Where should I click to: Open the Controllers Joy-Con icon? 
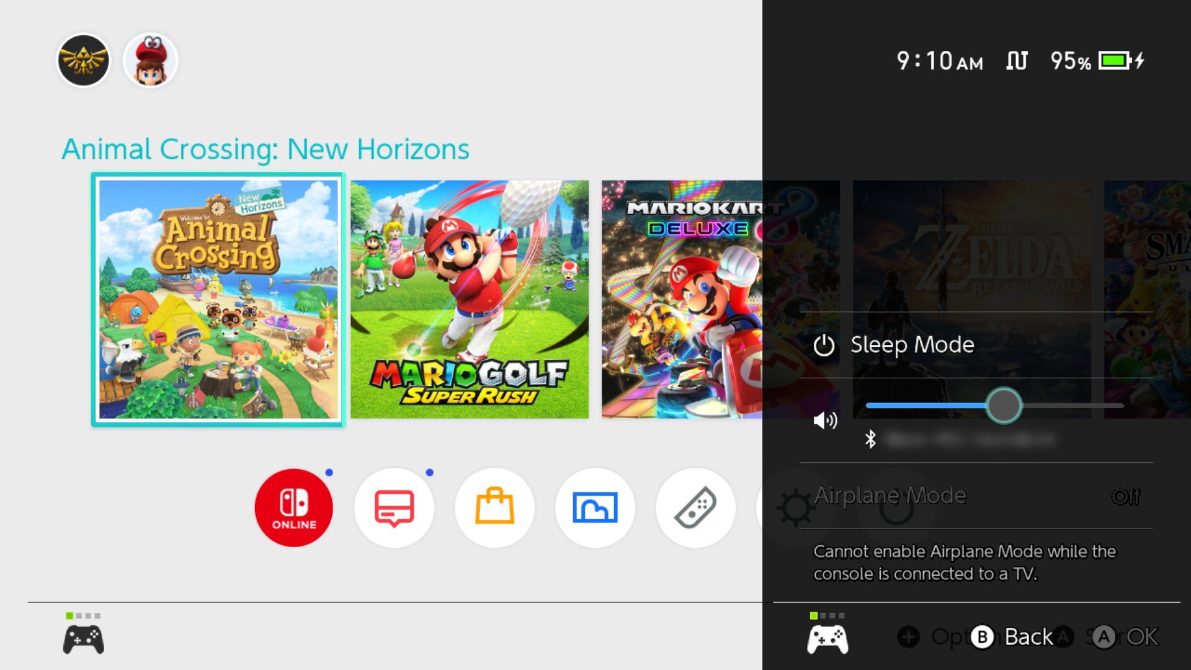coord(695,507)
